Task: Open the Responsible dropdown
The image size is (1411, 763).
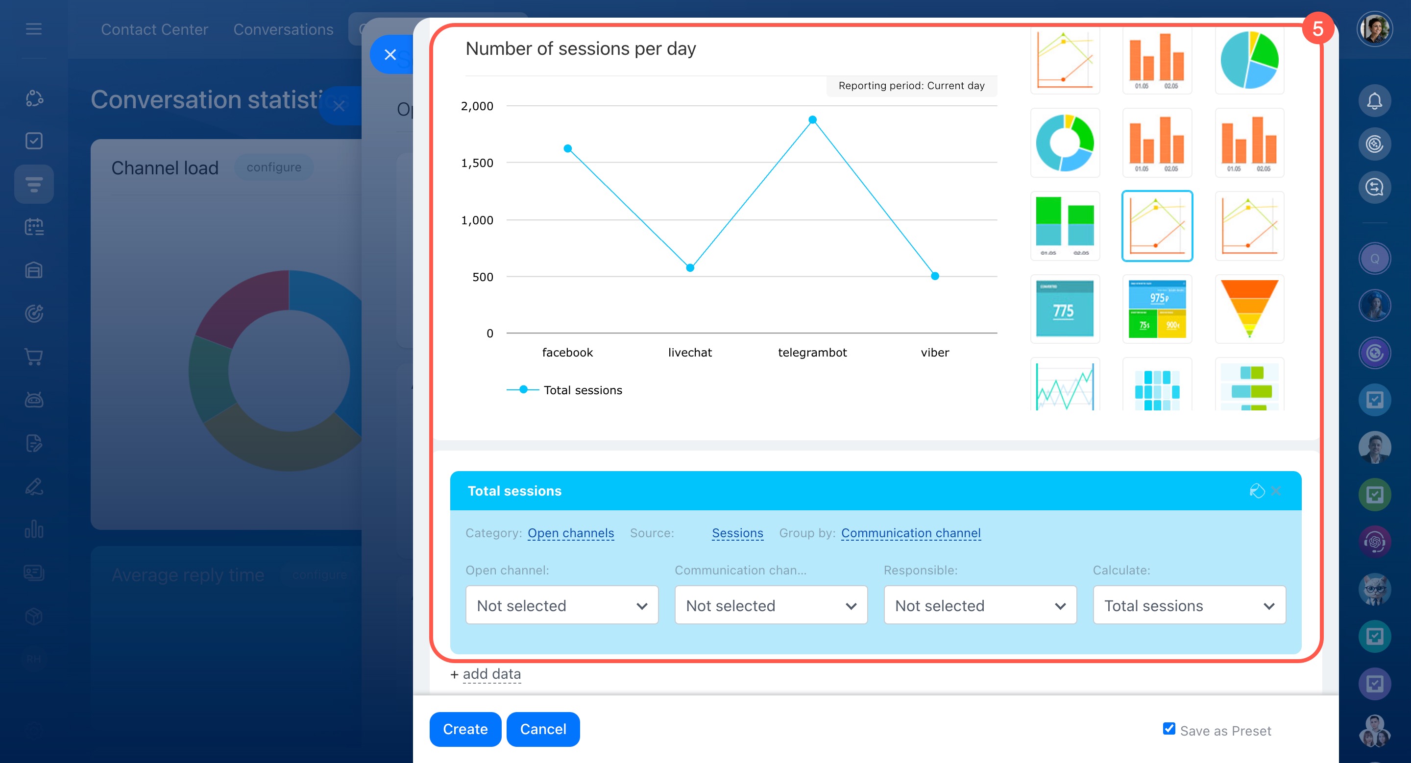Action: point(979,605)
